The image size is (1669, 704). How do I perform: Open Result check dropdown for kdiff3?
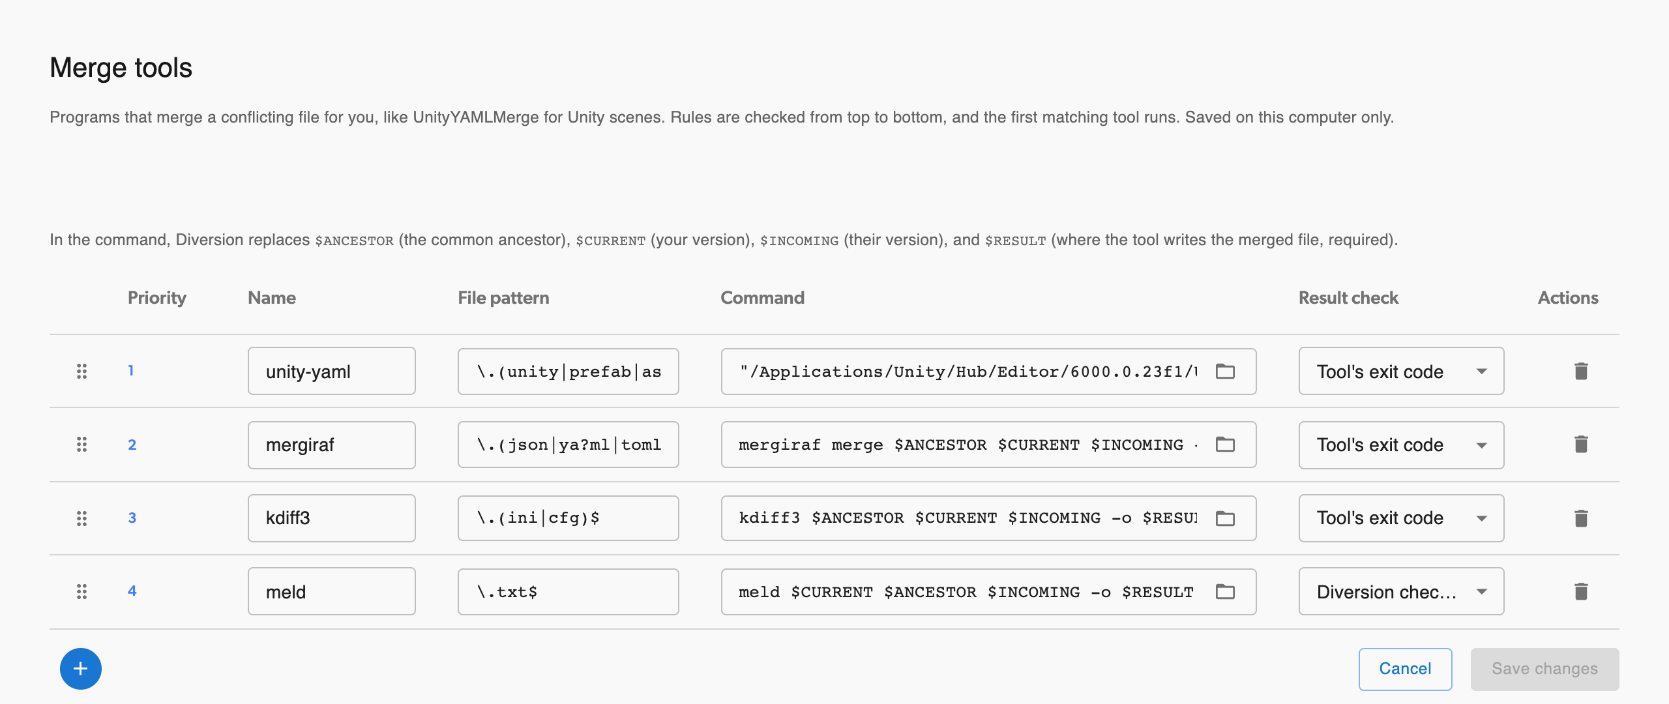click(1401, 518)
